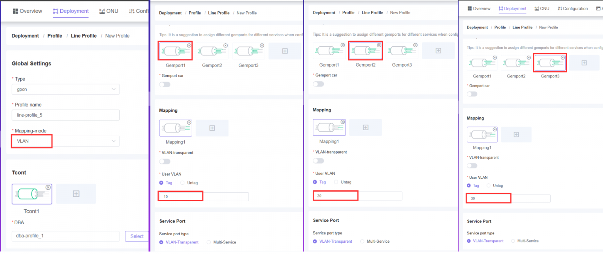Toggle VLAN-transparent switch above the VLAN 20 field
The width and height of the screenshot is (603, 254).
tap(318, 161)
